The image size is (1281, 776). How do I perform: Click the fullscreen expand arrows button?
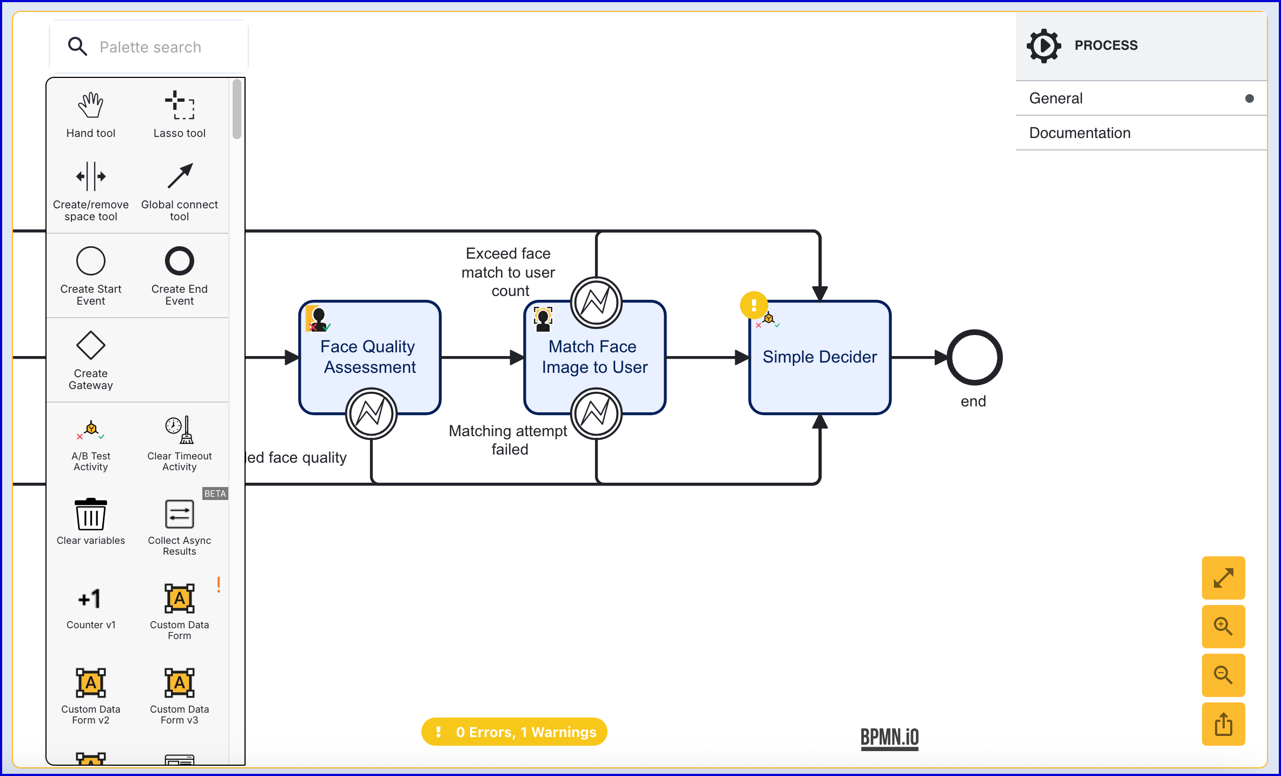tap(1223, 578)
